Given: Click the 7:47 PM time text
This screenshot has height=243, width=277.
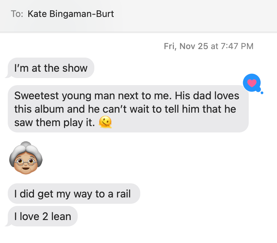Looking at the screenshot, I should 237,46.
